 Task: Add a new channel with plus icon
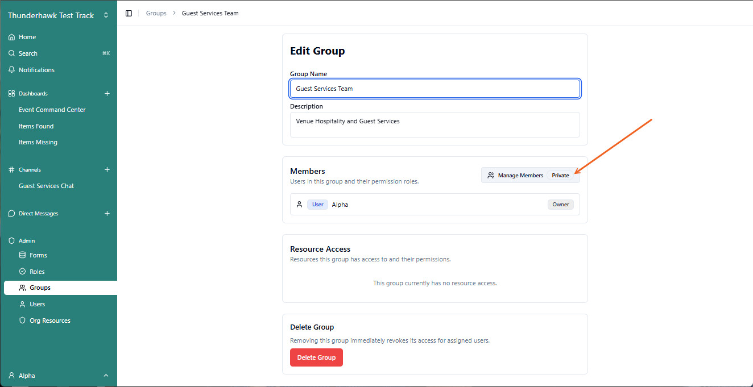(x=107, y=169)
